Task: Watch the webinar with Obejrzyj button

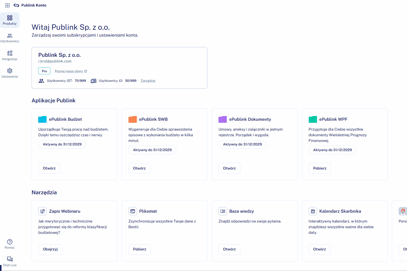Action: [50, 249]
